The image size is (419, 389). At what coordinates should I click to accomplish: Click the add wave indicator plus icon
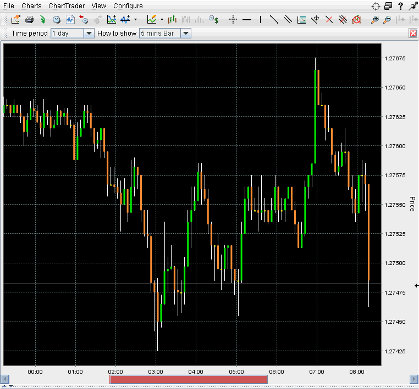(125, 19)
